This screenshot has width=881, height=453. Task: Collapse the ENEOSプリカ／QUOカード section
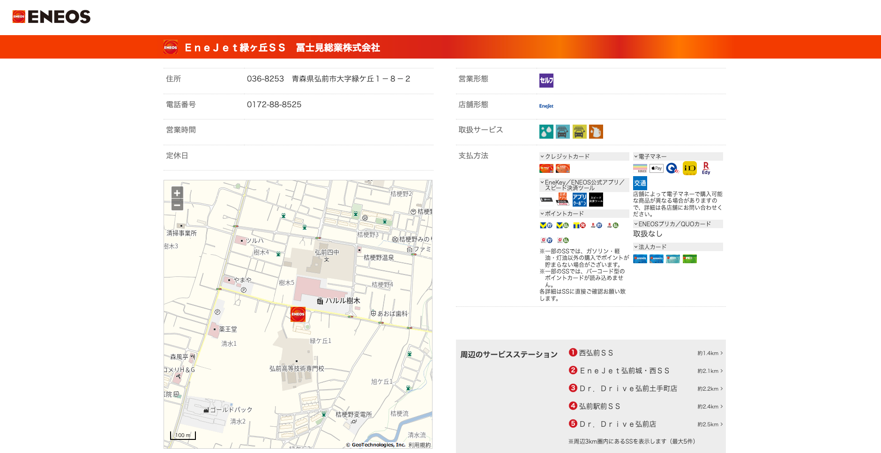(x=678, y=224)
